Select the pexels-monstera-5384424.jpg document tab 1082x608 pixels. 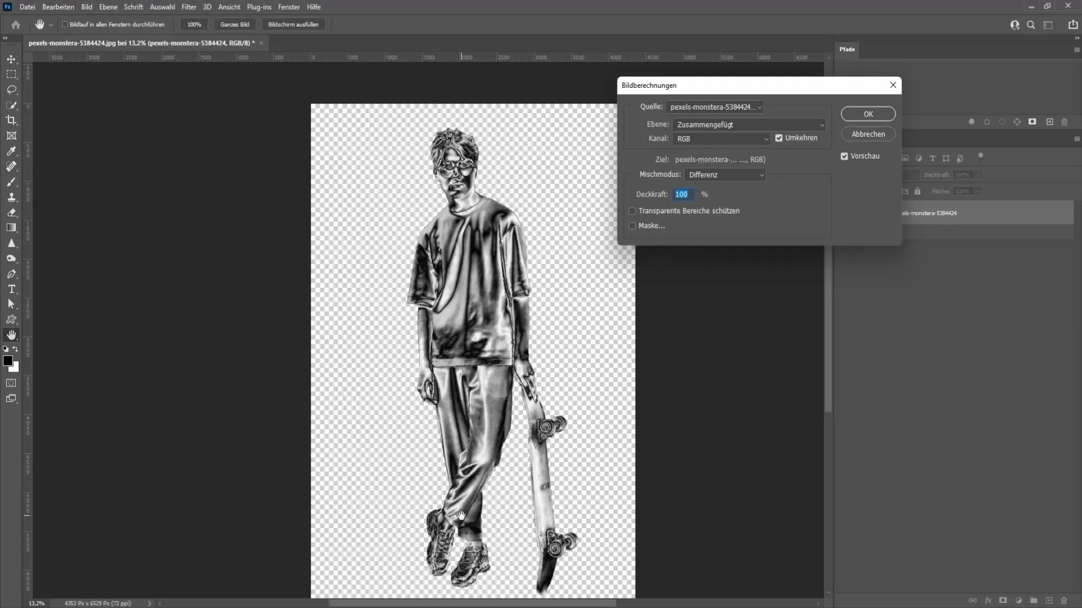[x=141, y=43]
